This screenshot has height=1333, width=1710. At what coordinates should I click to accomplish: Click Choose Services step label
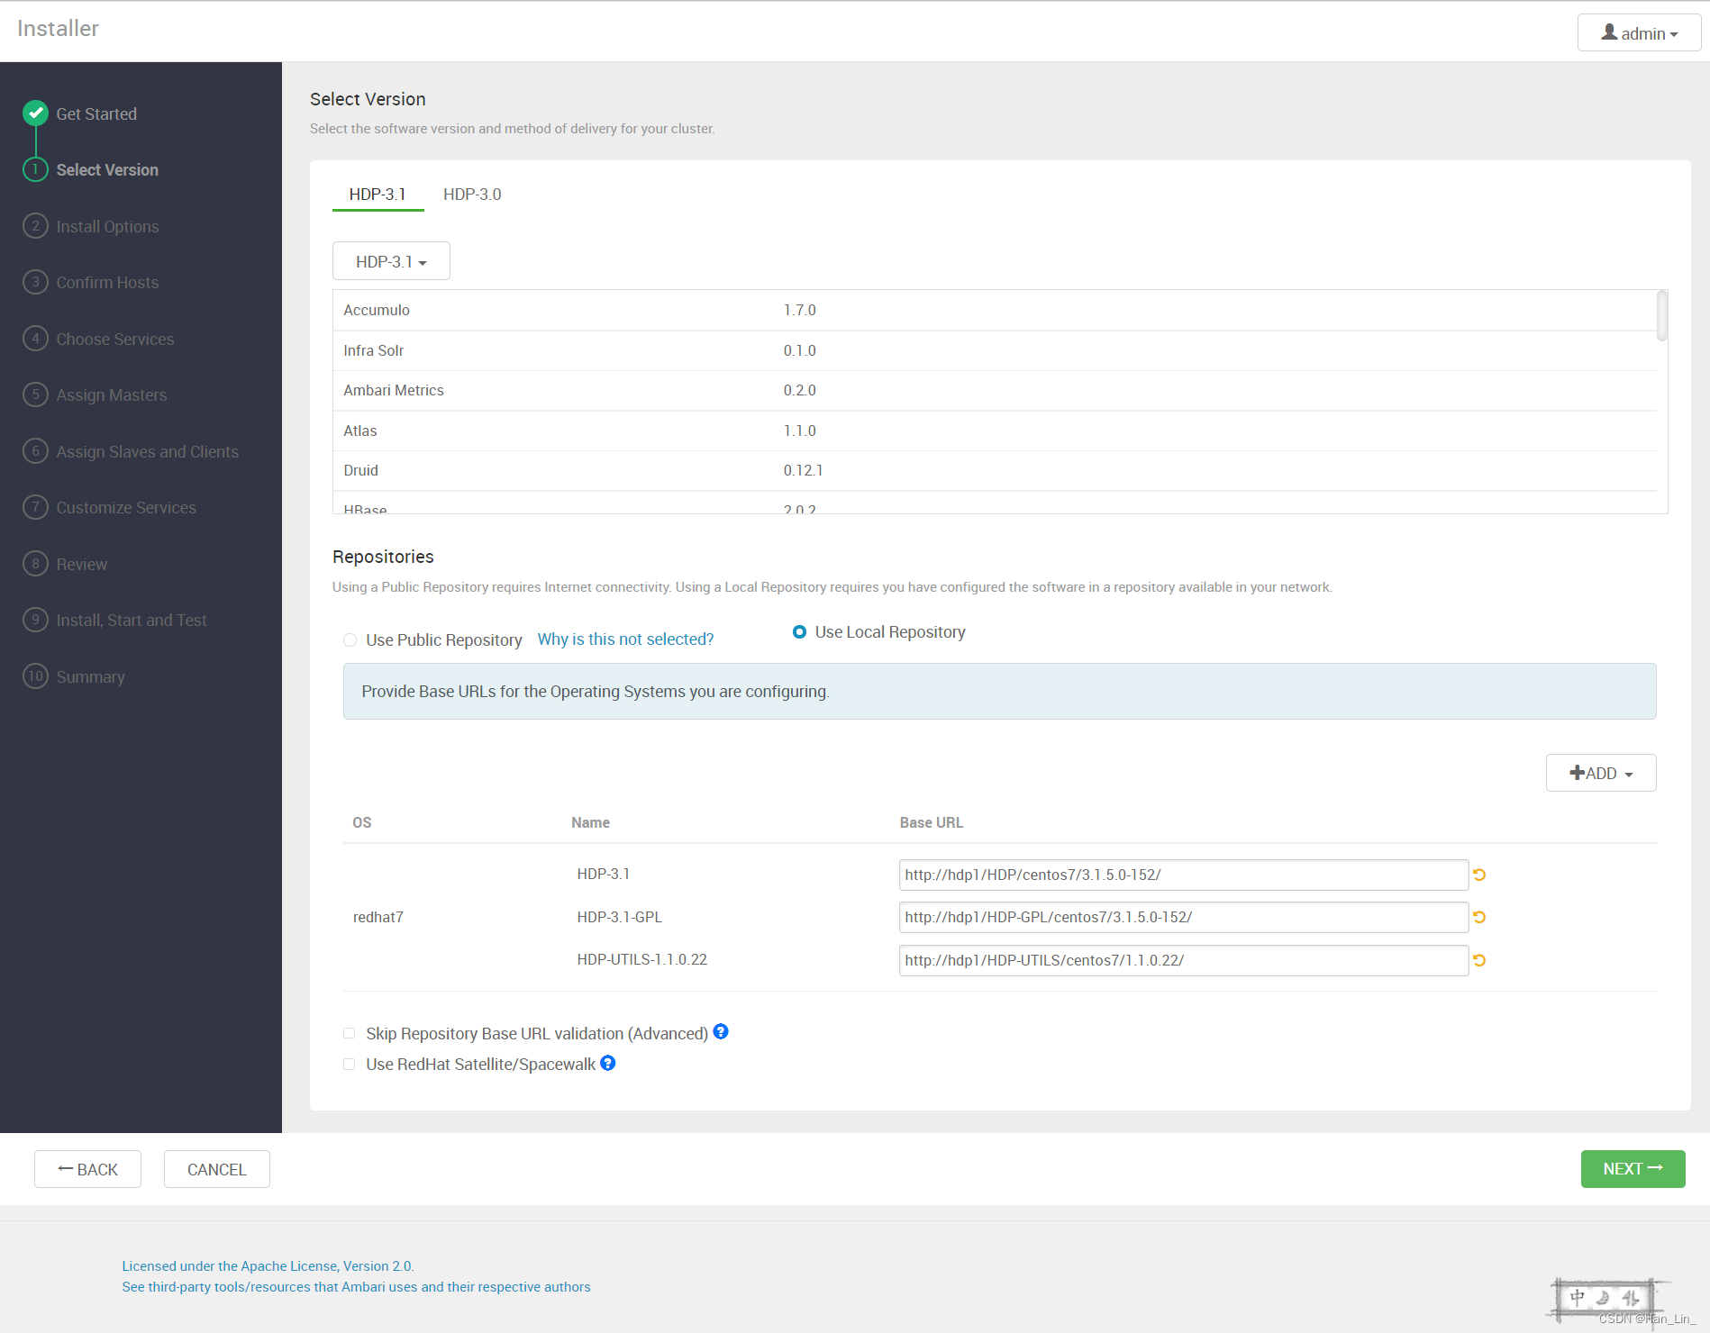tap(115, 339)
